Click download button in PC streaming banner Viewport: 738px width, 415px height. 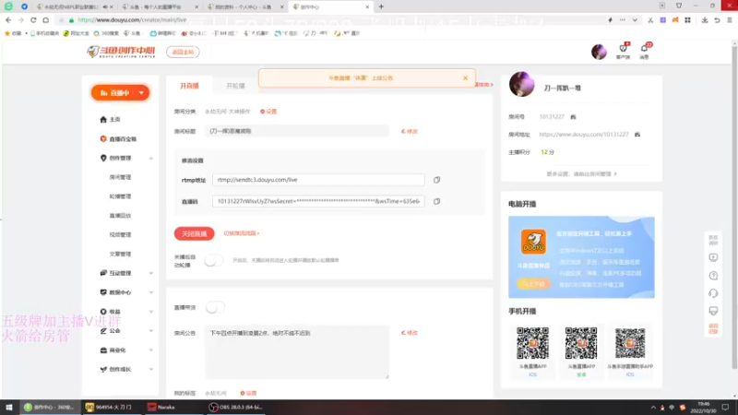click(x=533, y=284)
